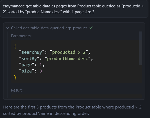Image resolution: width=150 pixels, height=118 pixels.
Task: Click the "searchBy" key in JSON
Action: coord(32,52)
